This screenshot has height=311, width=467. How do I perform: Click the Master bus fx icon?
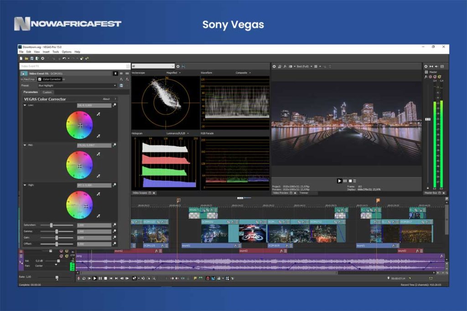click(426, 76)
